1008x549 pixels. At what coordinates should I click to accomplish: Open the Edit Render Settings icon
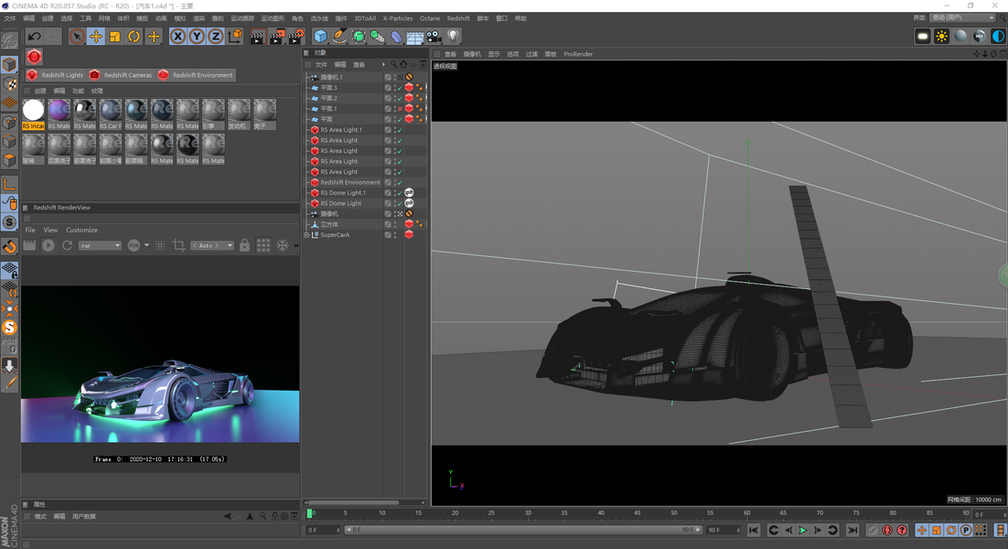click(x=296, y=37)
